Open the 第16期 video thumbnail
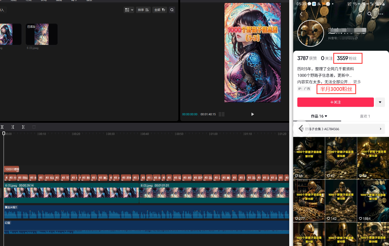 341,158
